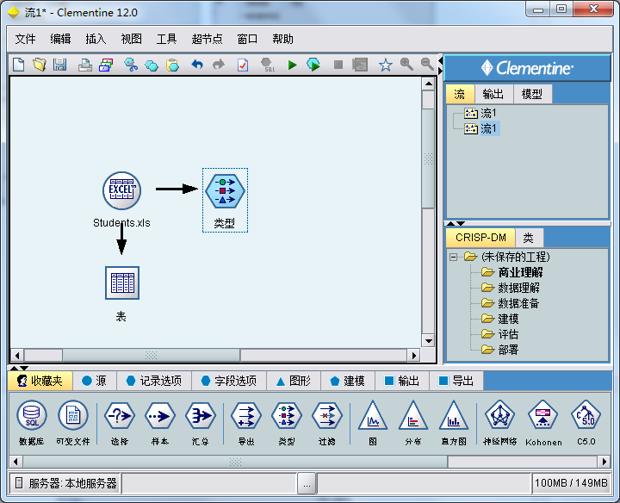Open the 超节点 menu
Viewport: 620px width, 503px height.
point(207,39)
